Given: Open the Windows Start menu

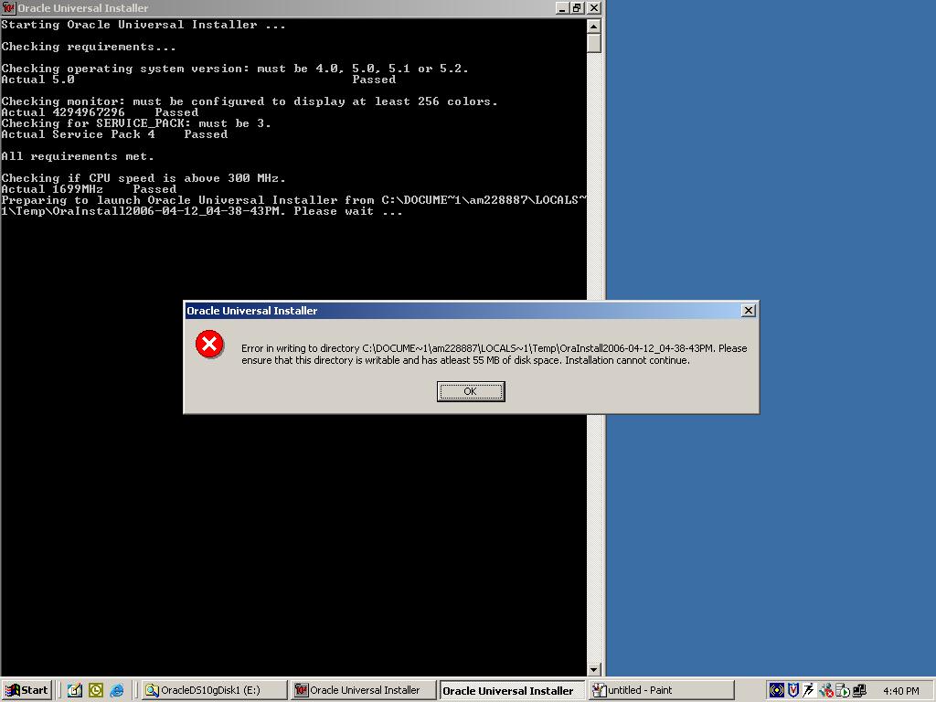Looking at the screenshot, I should click(x=27, y=690).
